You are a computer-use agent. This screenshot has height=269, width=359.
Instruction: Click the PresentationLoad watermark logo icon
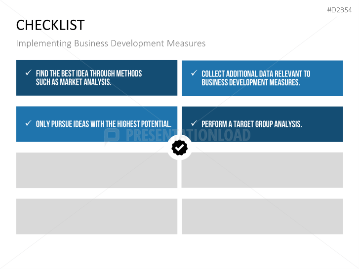112,135
